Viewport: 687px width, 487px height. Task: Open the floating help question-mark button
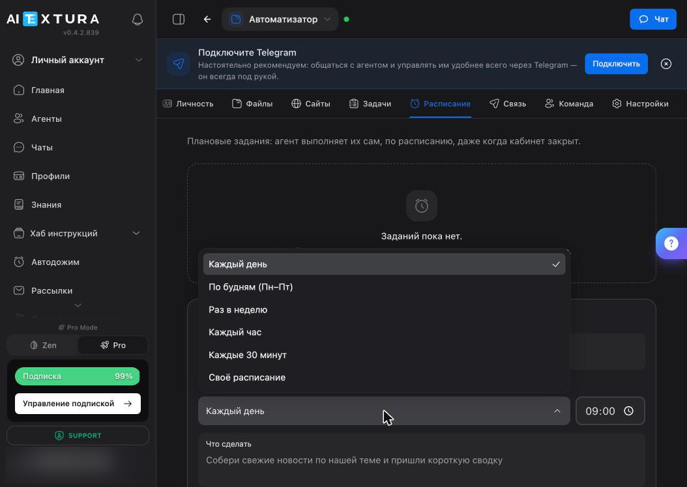pos(671,244)
